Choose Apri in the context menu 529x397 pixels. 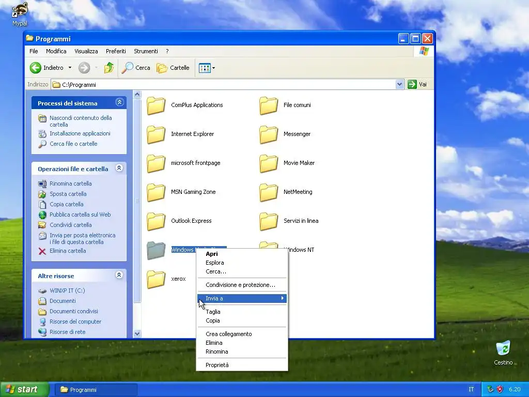[x=242, y=254]
